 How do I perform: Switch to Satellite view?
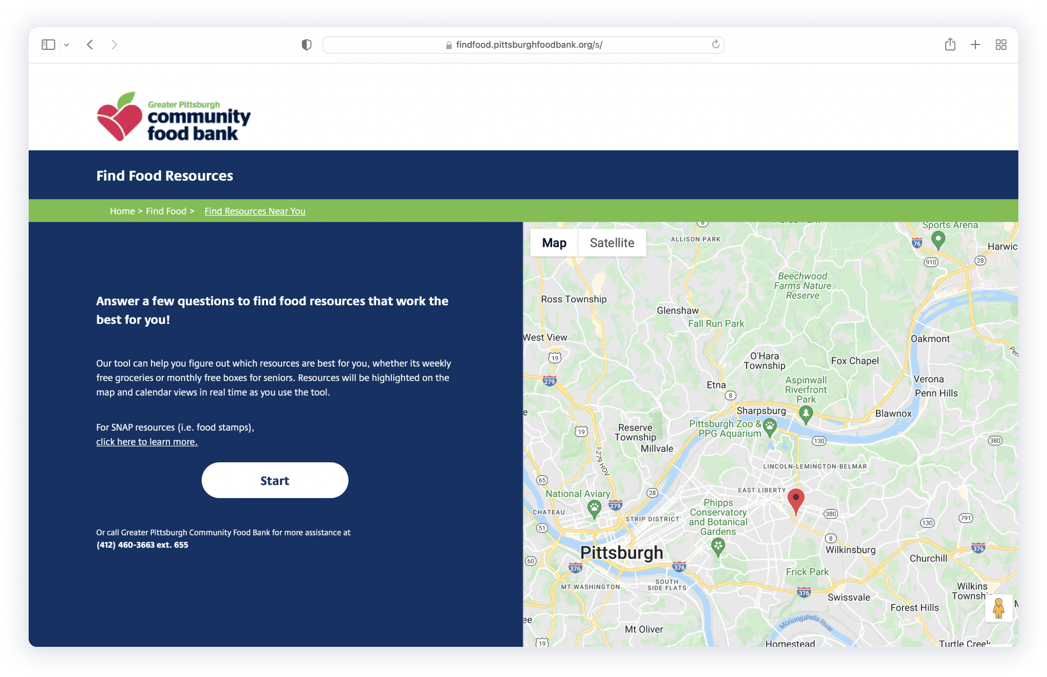[x=611, y=242]
